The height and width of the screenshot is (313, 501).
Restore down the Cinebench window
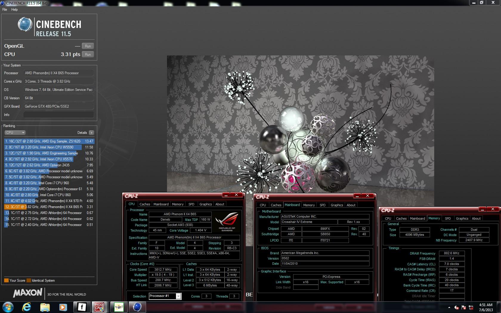[x=481, y=2]
